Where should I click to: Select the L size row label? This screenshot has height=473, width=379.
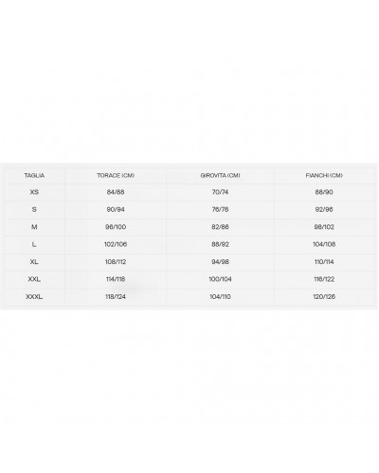(x=34, y=244)
